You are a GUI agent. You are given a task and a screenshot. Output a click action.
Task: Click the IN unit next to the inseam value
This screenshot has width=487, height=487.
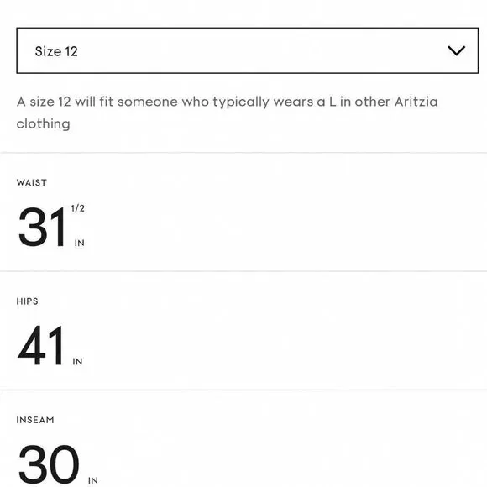pyautogui.click(x=93, y=480)
